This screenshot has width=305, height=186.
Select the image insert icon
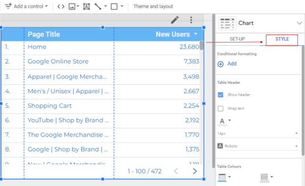tap(72, 7)
